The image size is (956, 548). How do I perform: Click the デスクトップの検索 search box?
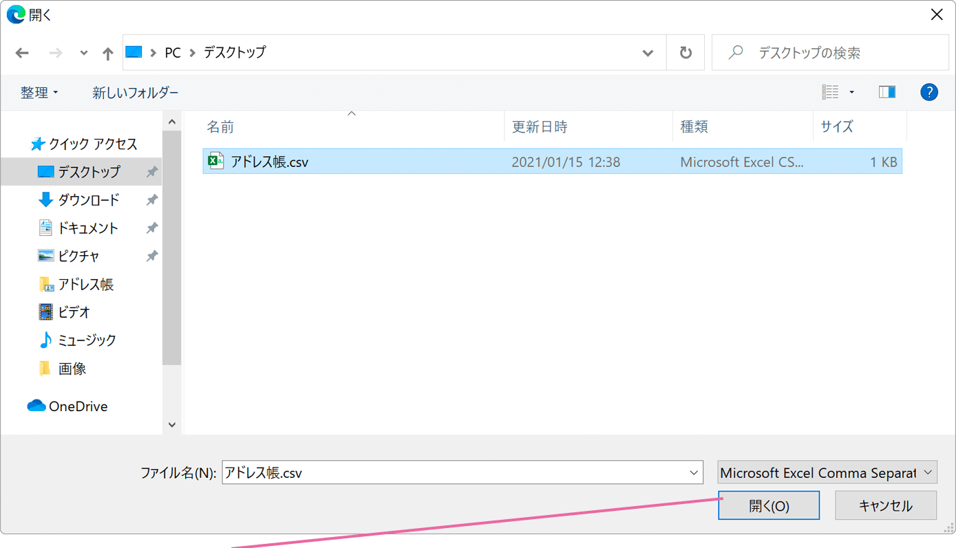point(829,53)
